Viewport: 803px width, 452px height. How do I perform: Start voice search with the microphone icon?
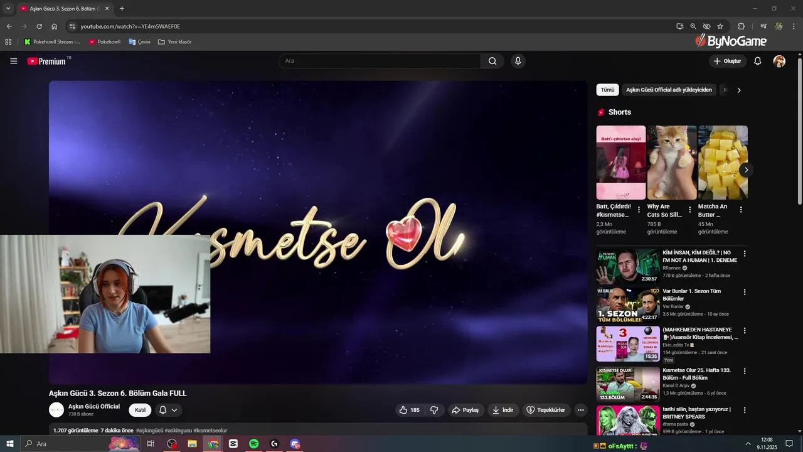[x=518, y=61]
